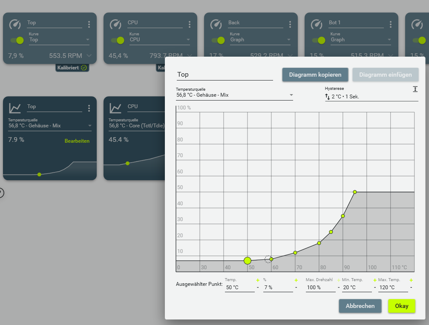Click the Kalibriert check icon under Top fan

point(84,68)
